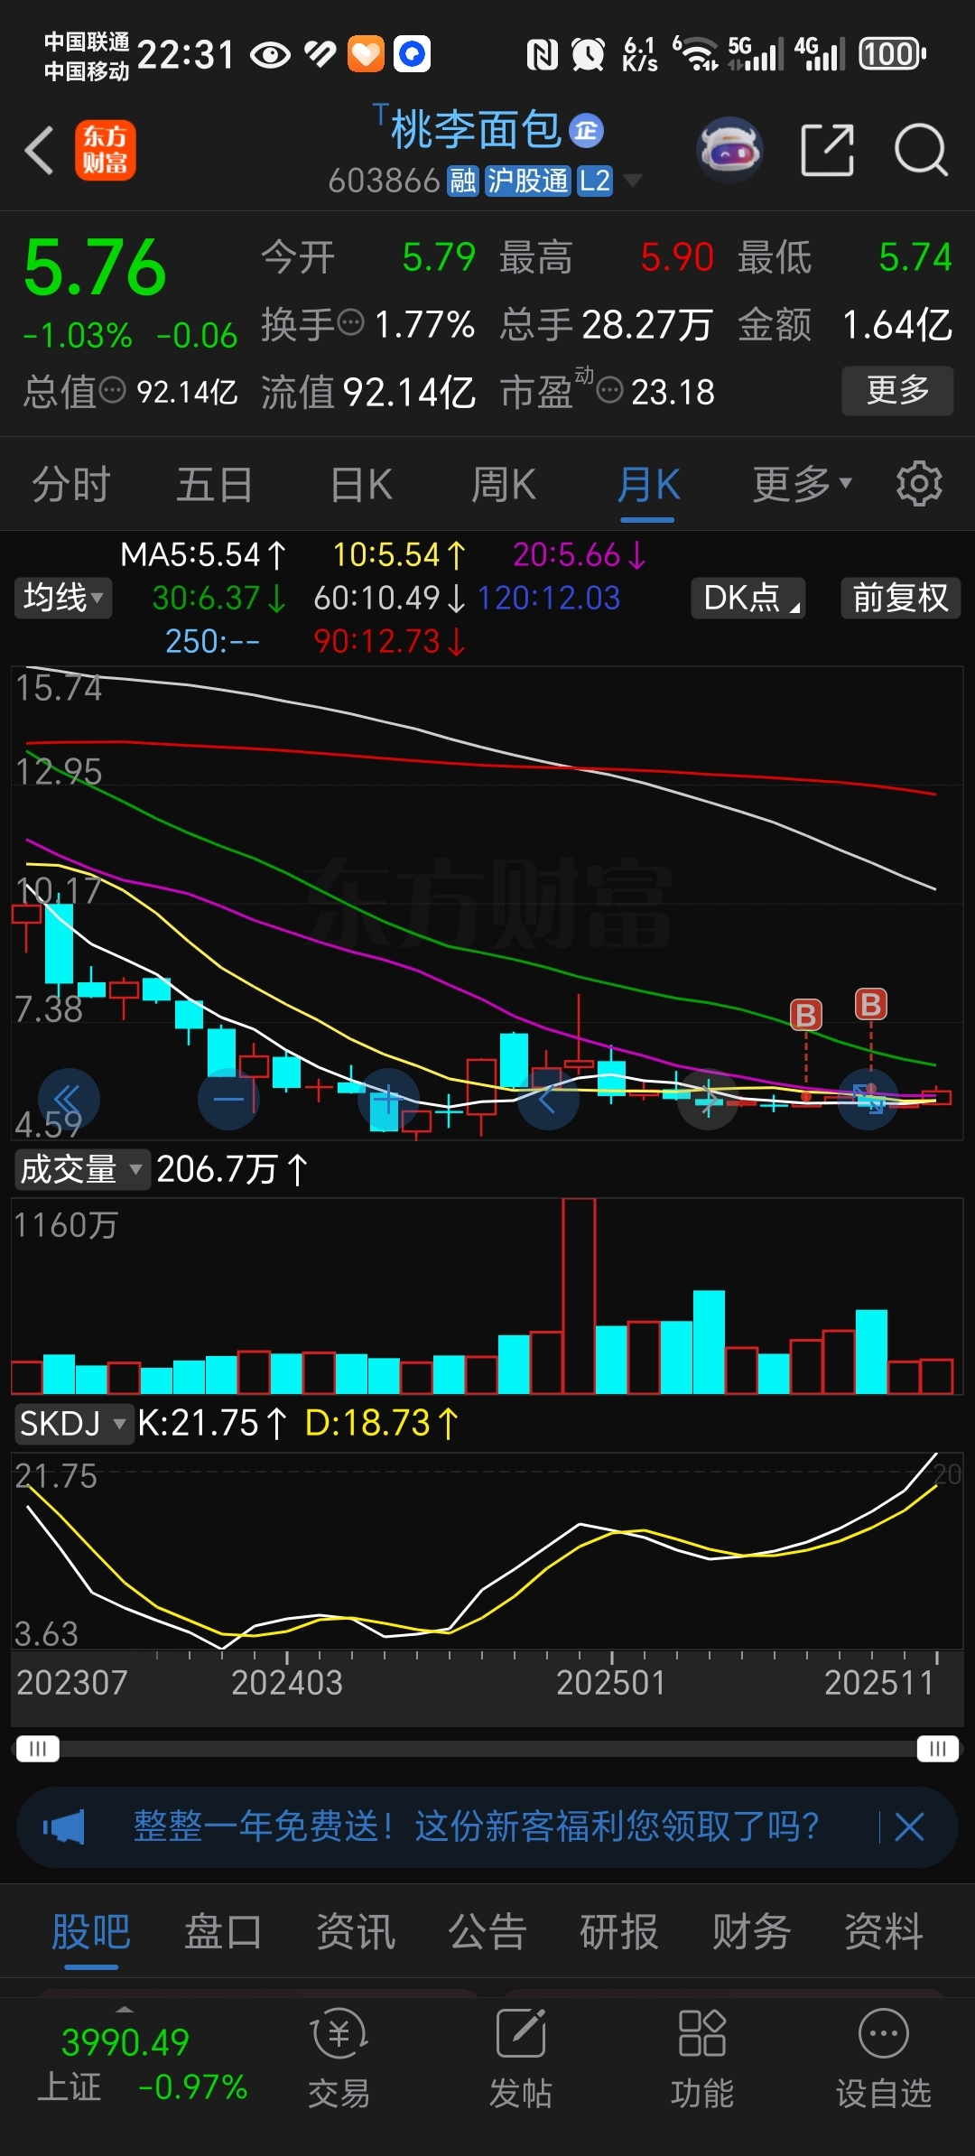
Task: Open DK点 selector
Action: pyautogui.click(x=748, y=598)
